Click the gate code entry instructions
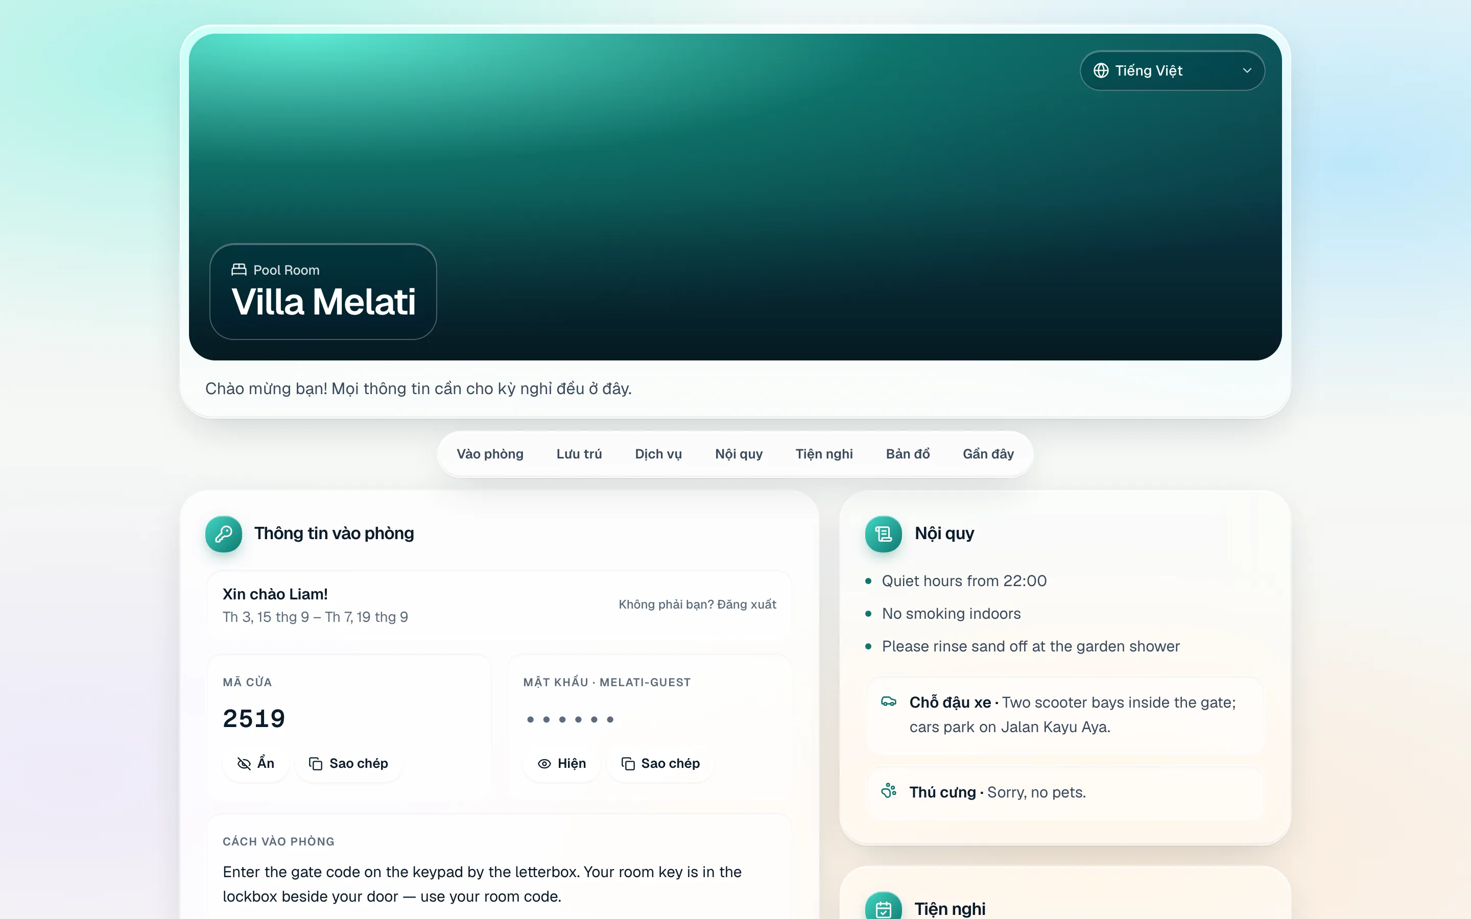This screenshot has width=1471, height=919. click(482, 884)
